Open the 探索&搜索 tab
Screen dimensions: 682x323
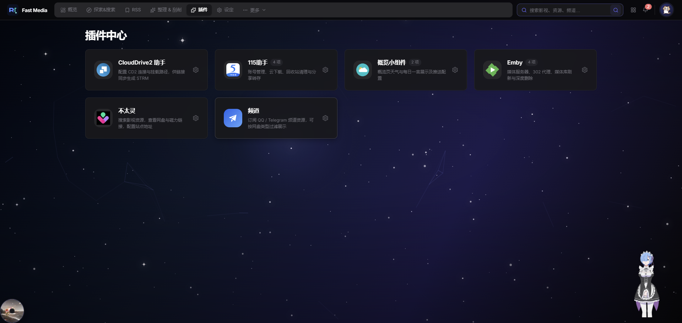click(101, 10)
